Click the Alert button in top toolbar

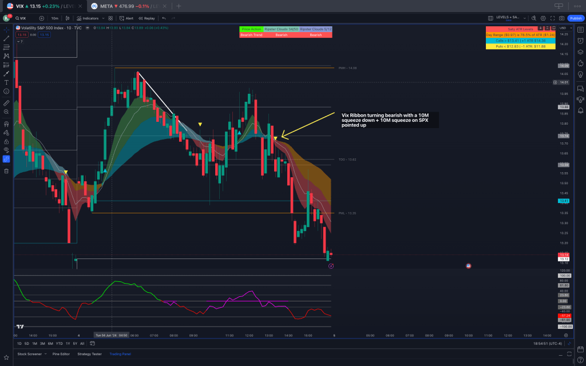[x=126, y=18]
